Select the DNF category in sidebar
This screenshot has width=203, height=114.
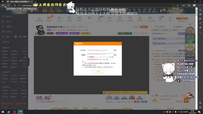[25, 54]
